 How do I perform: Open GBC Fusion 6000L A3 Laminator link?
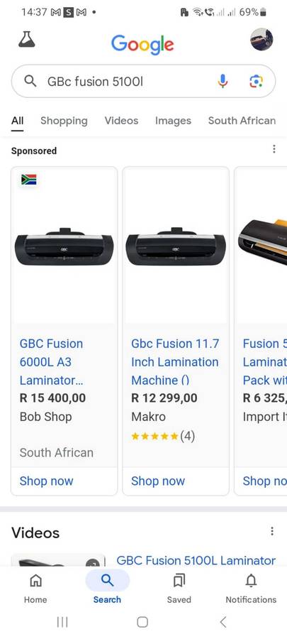click(x=51, y=362)
